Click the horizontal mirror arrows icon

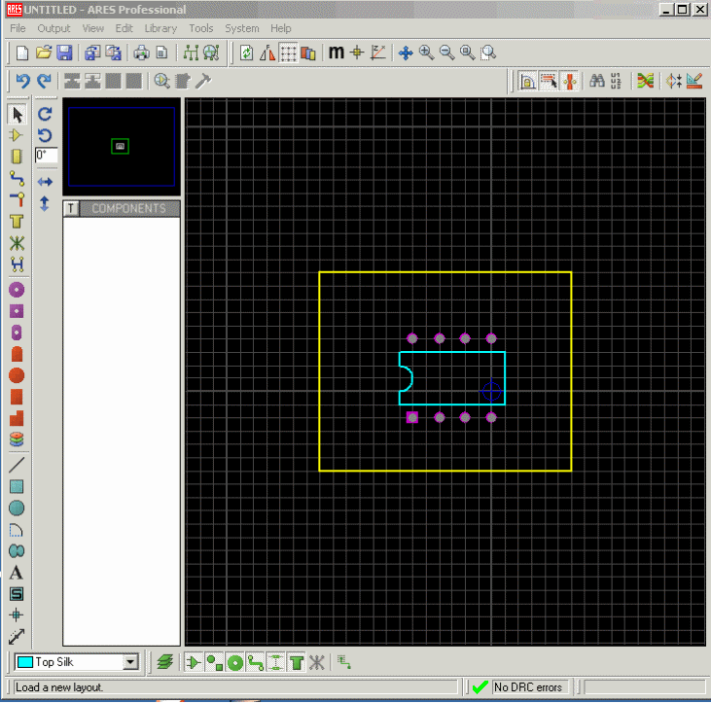coord(45,182)
